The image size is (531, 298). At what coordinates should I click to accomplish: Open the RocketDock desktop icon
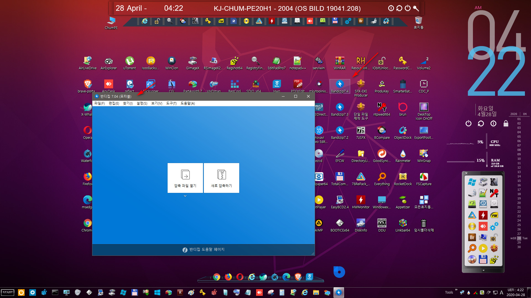click(403, 179)
